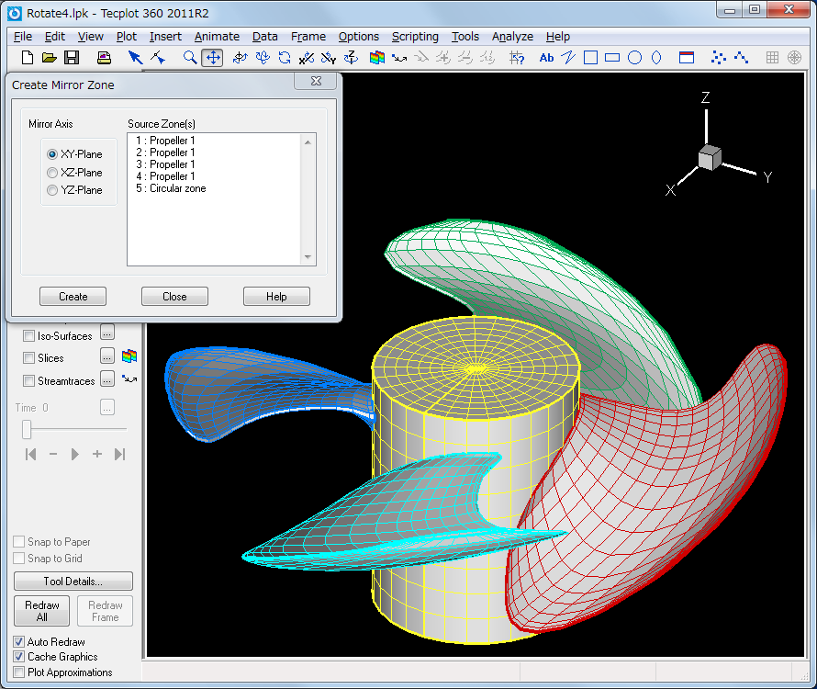Select the polyline point extraction tool

741,57
